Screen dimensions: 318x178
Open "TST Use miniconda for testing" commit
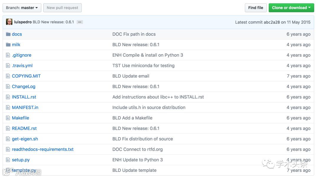143,66
